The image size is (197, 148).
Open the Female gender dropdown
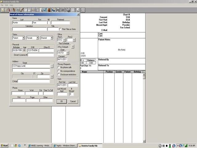coord(38,38)
